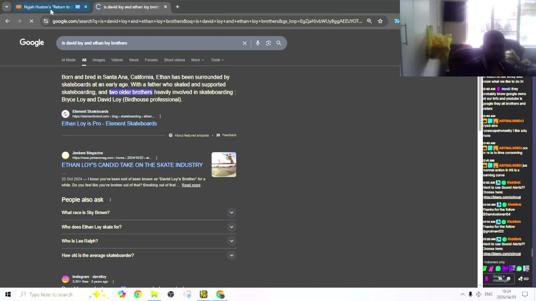
Task: Switch to AI Mode tab
Action: [68, 60]
